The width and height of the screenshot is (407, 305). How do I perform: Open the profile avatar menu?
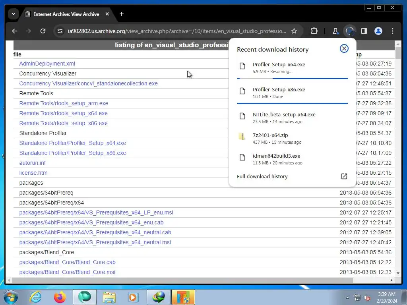[378, 31]
